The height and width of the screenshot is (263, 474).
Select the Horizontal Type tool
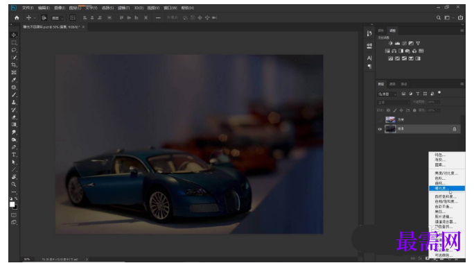coord(14,155)
